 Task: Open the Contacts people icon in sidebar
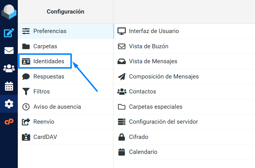point(9,68)
